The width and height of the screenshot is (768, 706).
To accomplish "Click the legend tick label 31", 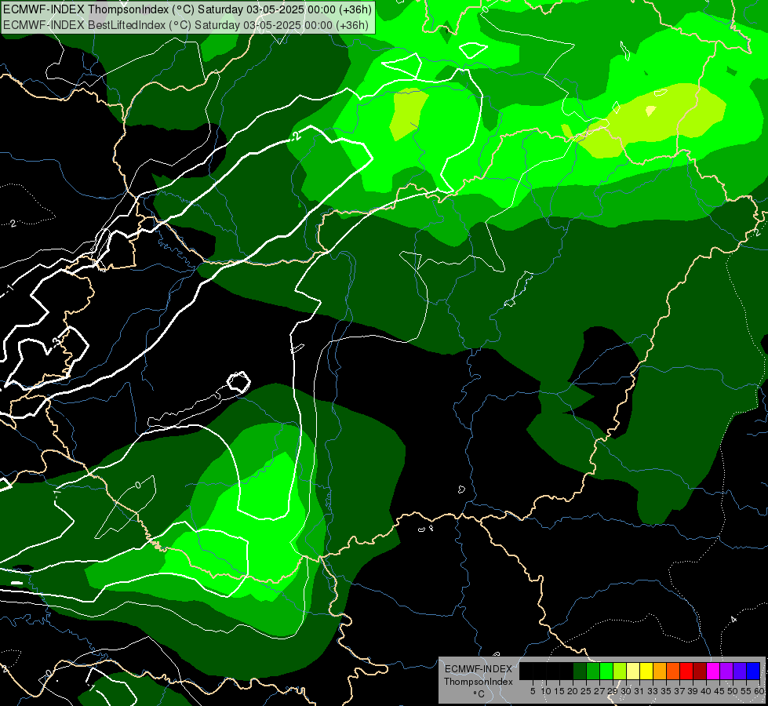I will click(639, 691).
